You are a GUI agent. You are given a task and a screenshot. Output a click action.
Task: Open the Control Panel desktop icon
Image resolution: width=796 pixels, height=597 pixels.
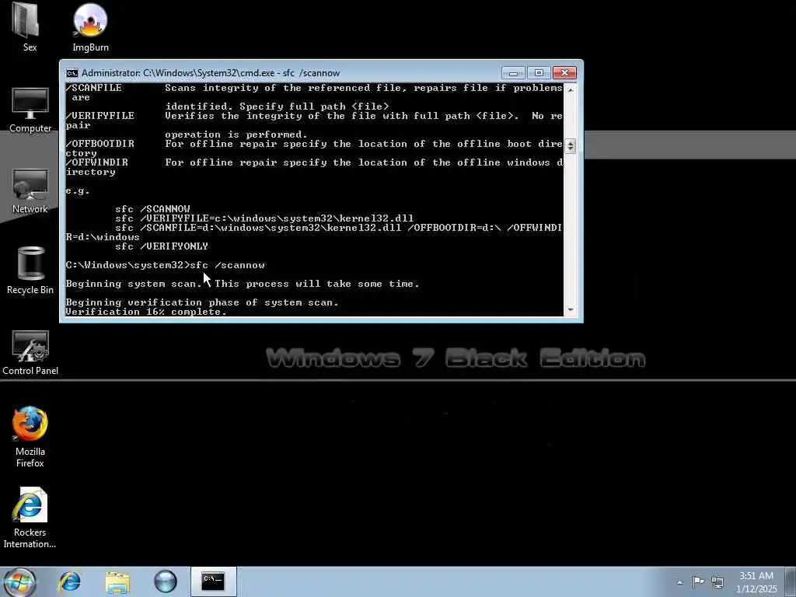30,353
